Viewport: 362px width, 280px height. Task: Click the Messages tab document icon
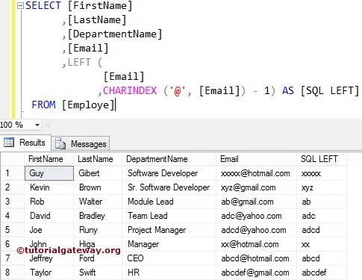60,143
